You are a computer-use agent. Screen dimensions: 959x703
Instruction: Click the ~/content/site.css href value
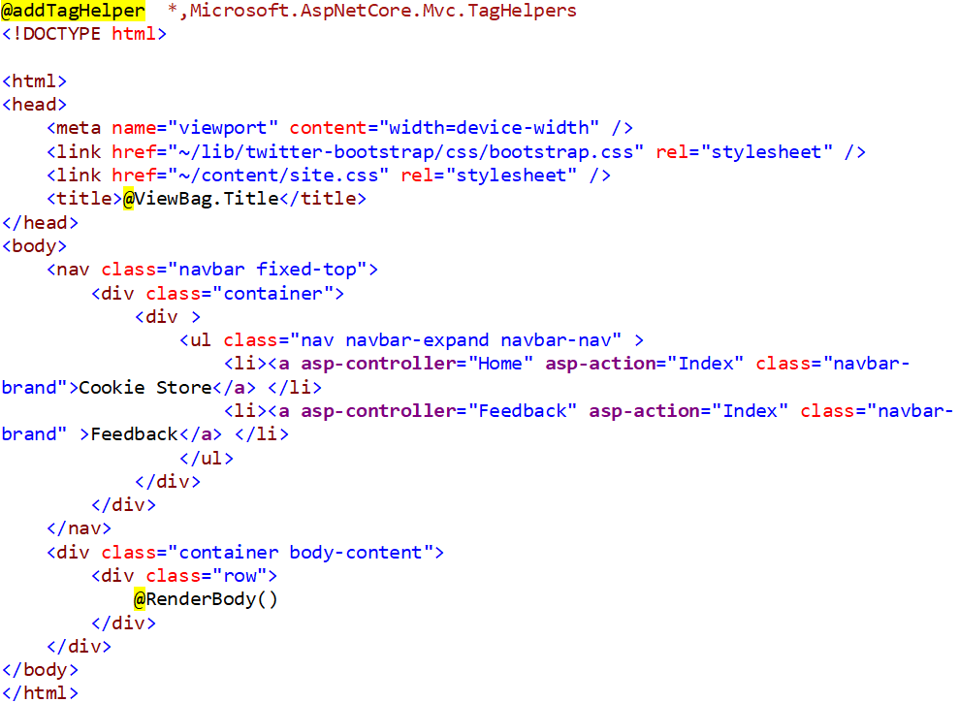(278, 176)
